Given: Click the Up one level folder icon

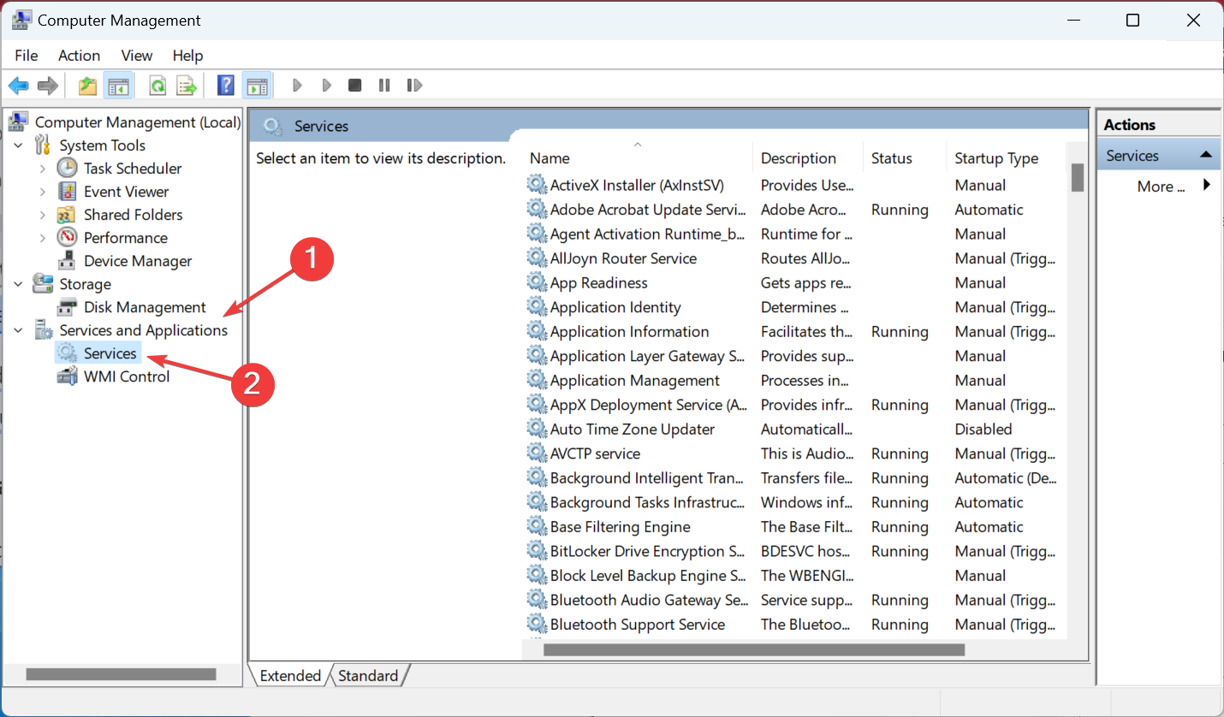Looking at the screenshot, I should (87, 86).
